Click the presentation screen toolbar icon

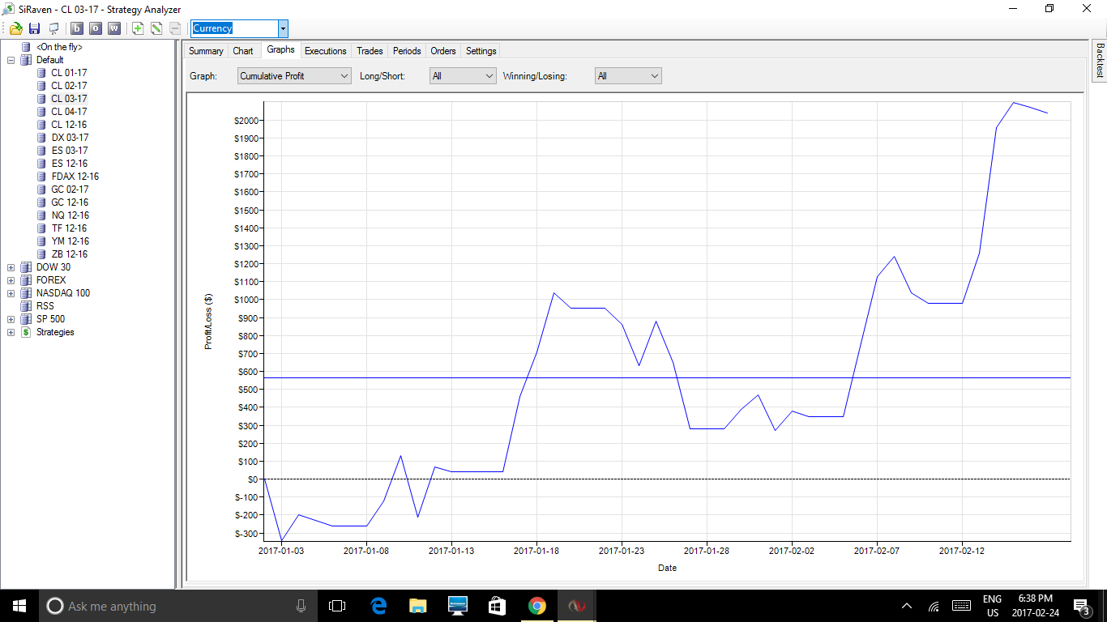point(53,28)
